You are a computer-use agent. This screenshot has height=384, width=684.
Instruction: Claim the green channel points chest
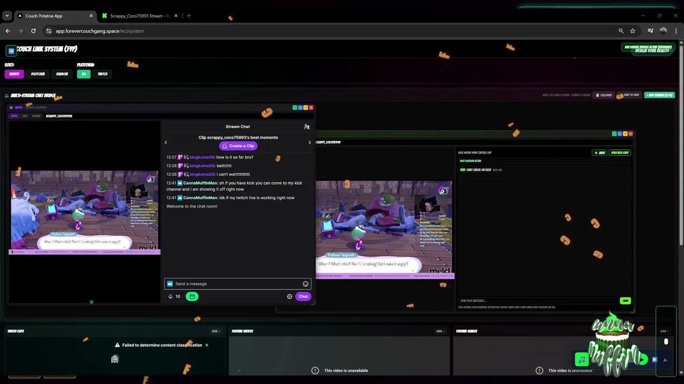click(x=192, y=297)
